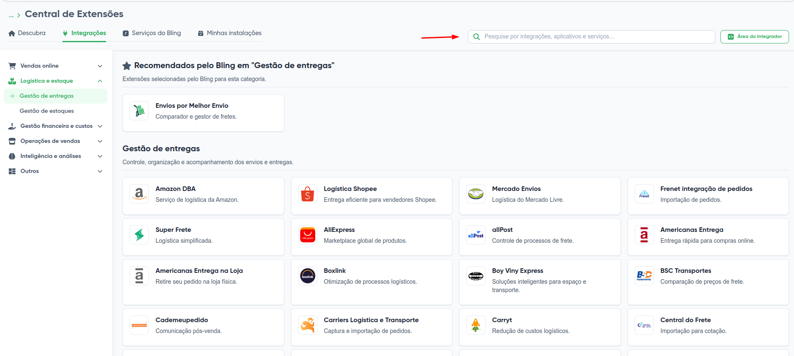
Task: Expand Vendas online chevron
Action: point(100,66)
